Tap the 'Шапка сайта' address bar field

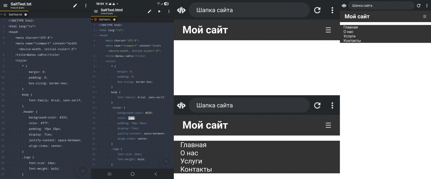click(249, 10)
